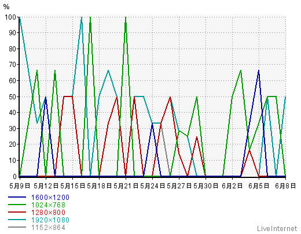Click the 1600×1200 legend label
Viewport: 301px width, 234px height.
(x=50, y=198)
